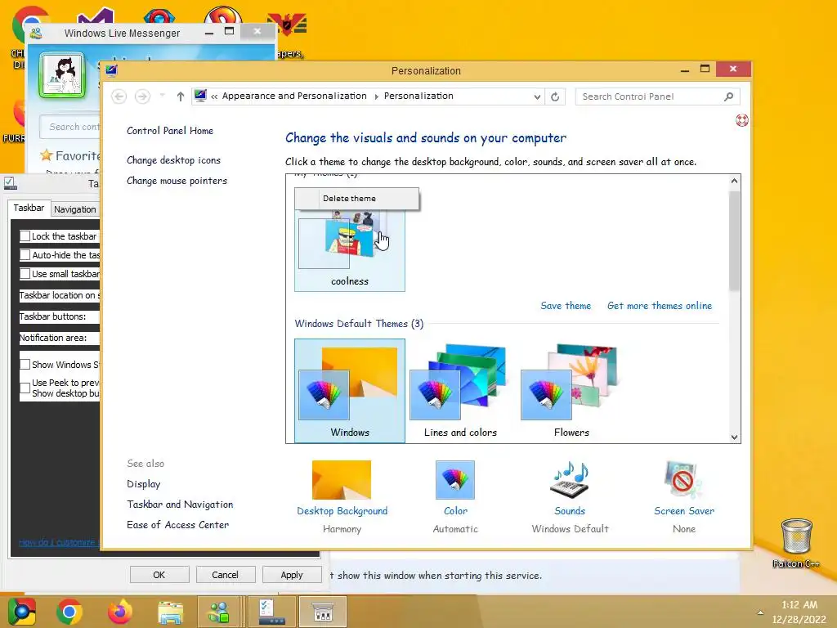Image resolution: width=837 pixels, height=628 pixels.
Task: Open Change mouse pointers link
Action: pyautogui.click(x=177, y=181)
